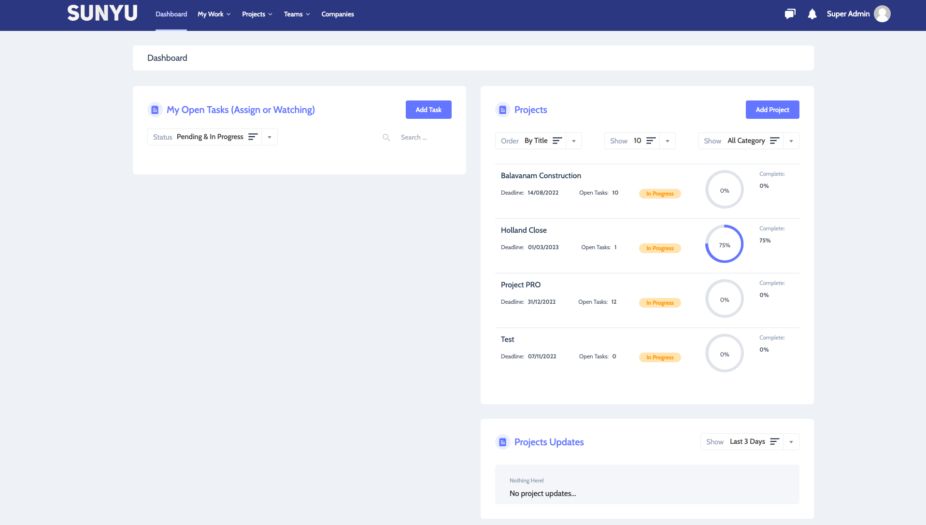Open the notifications bell

[812, 14]
